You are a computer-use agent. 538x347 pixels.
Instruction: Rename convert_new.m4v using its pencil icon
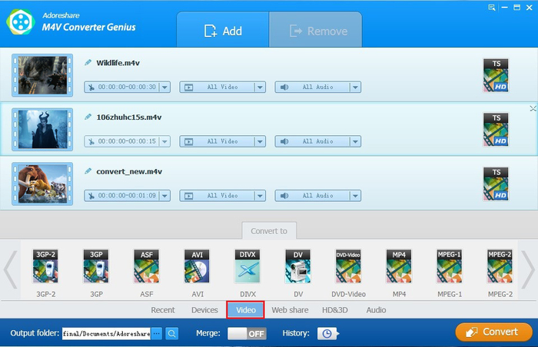[88, 170]
